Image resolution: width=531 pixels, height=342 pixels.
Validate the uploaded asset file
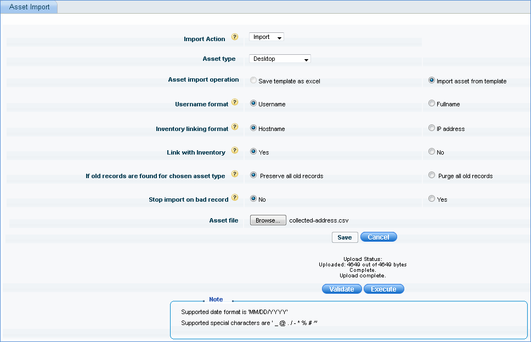(342, 289)
